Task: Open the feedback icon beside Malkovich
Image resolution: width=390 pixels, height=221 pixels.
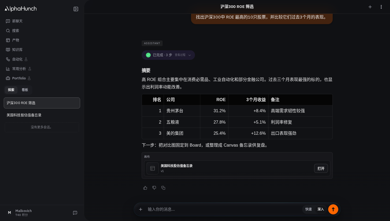Action: pos(75,213)
